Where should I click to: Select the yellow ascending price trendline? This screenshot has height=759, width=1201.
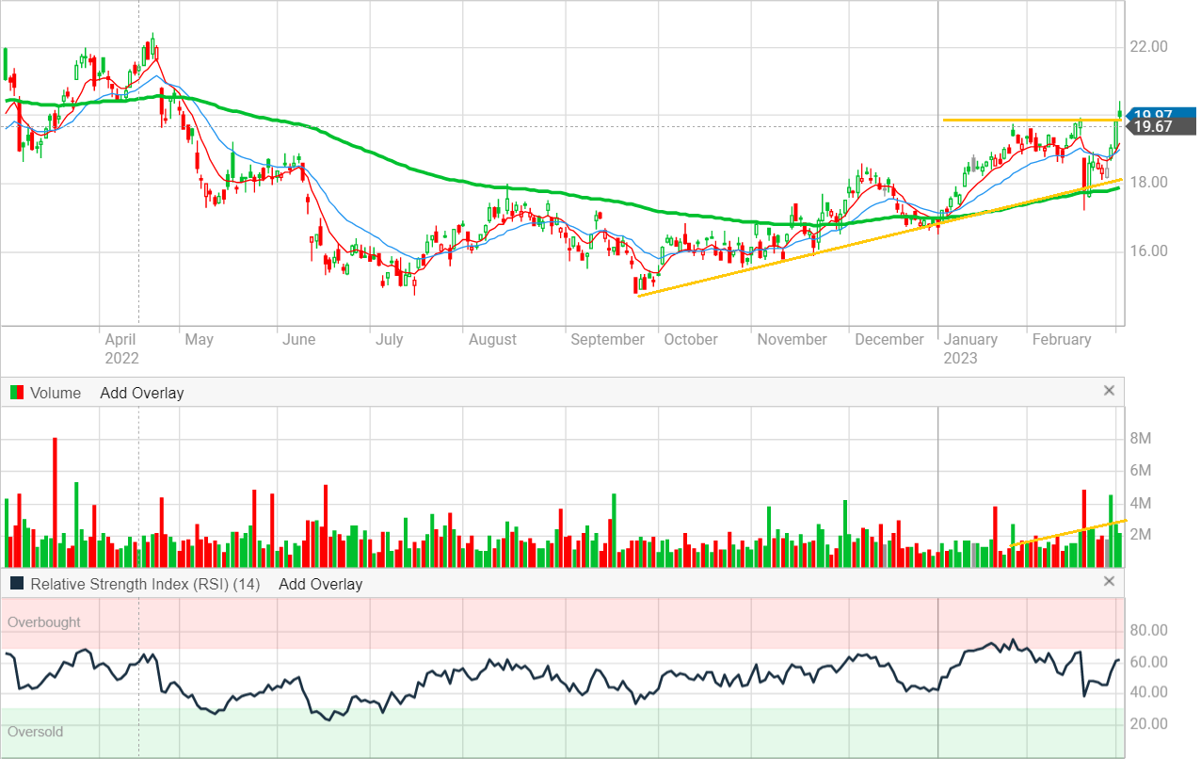click(x=800, y=251)
